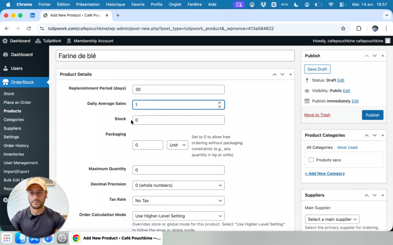The width and height of the screenshot is (393, 245).
Task: Click the OrderStock cart icon in sidebar
Action: (6, 82)
